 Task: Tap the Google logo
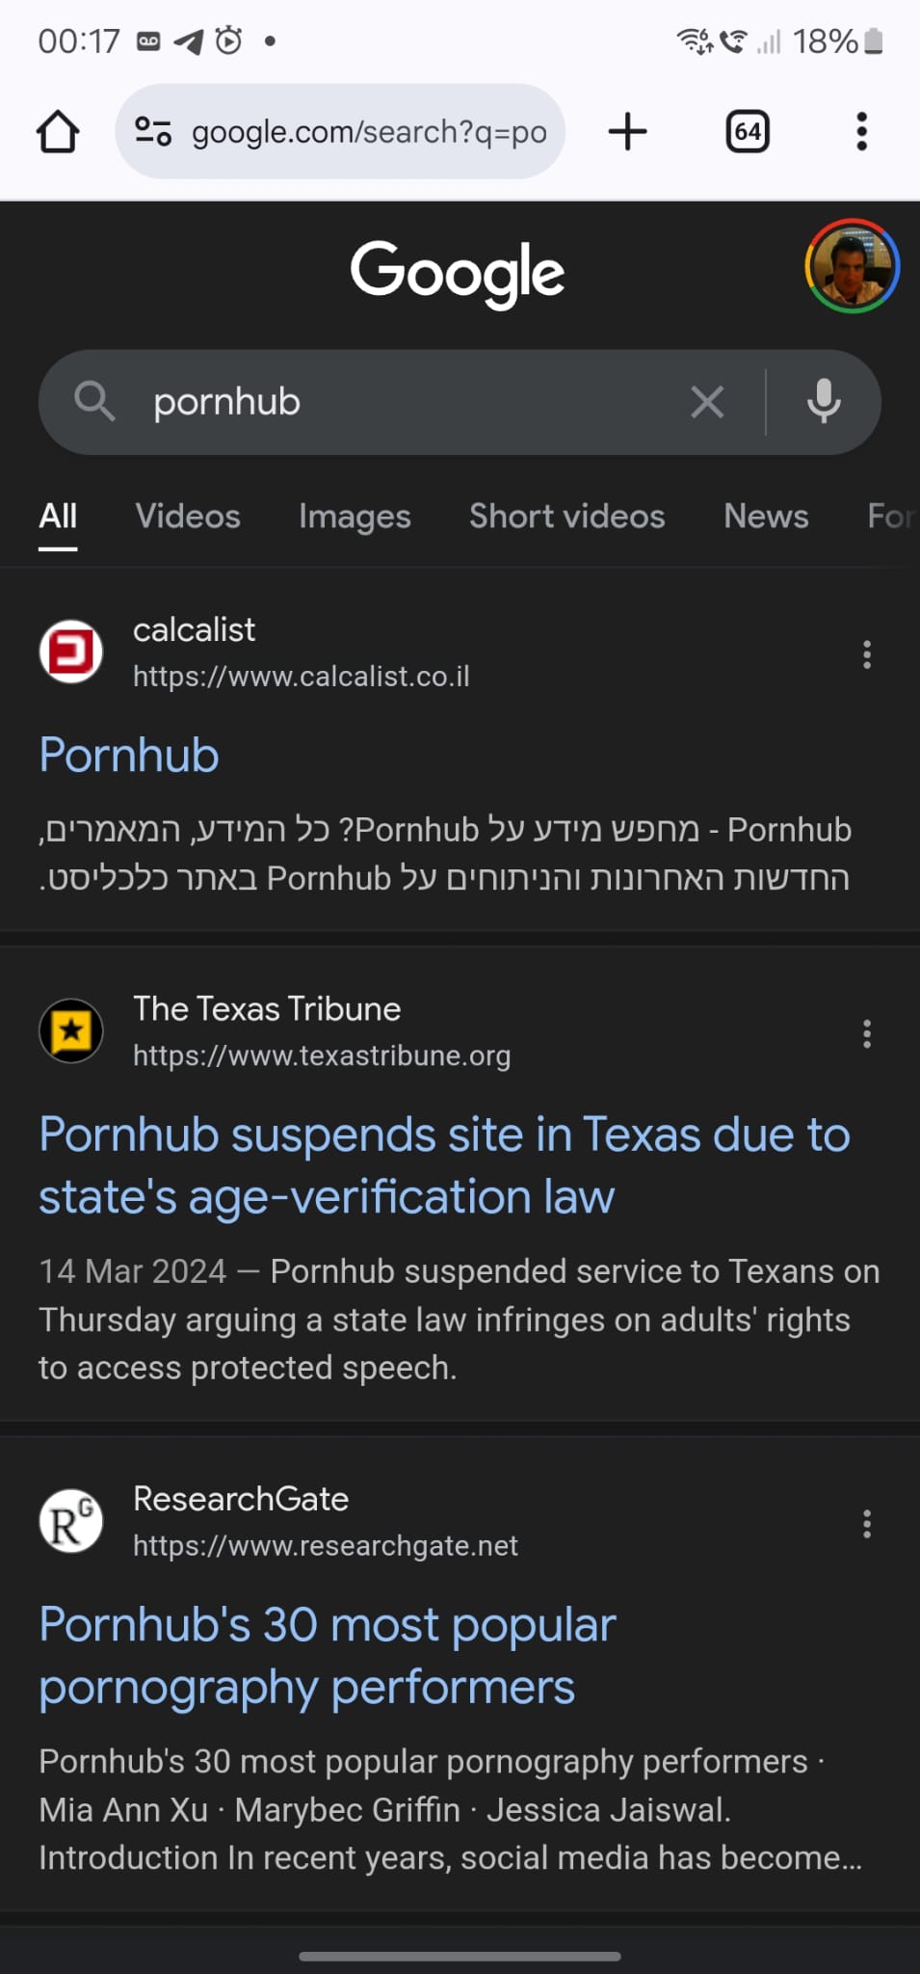(x=458, y=273)
